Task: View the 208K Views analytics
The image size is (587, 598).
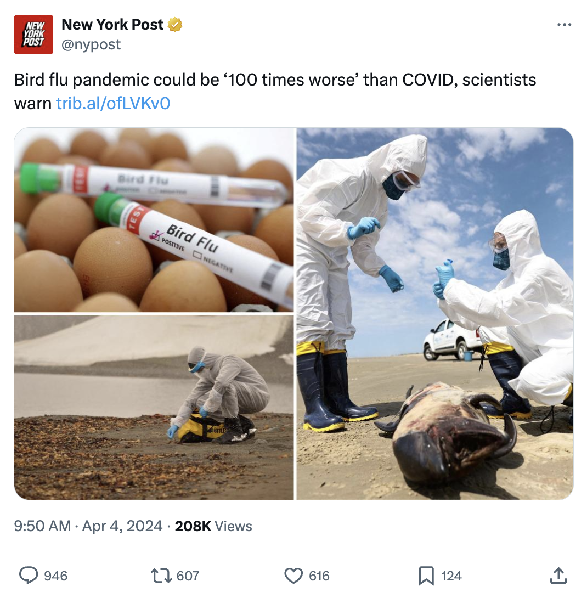Action: pyautogui.click(x=213, y=526)
